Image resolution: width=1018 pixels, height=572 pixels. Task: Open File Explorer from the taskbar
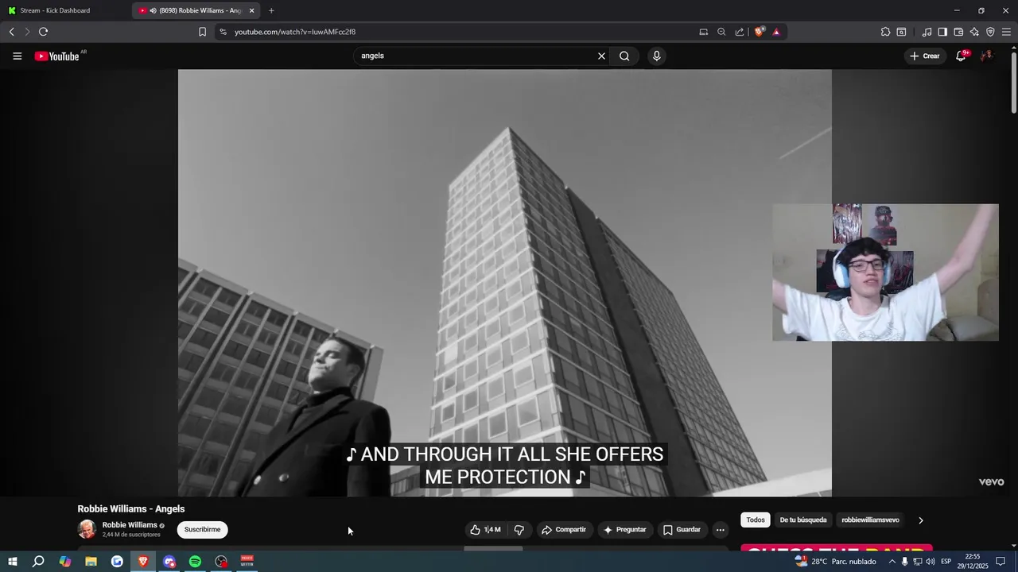point(91,562)
